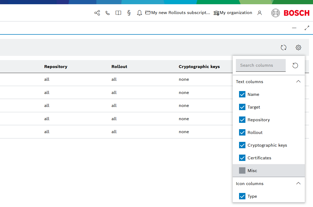Click the share icon in header
Screen dimensions: 313x207
point(97,13)
